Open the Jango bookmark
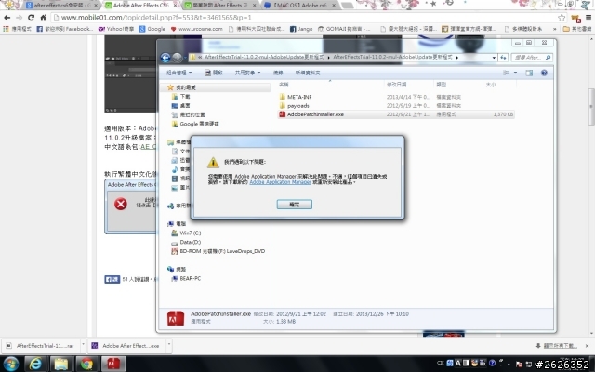This screenshot has width=595, height=372. coord(301,29)
